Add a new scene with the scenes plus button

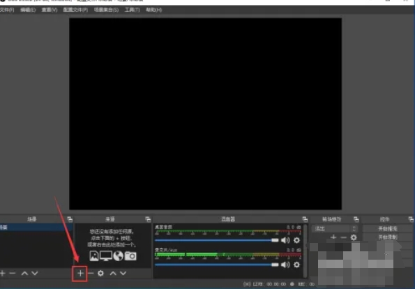pos(3,273)
